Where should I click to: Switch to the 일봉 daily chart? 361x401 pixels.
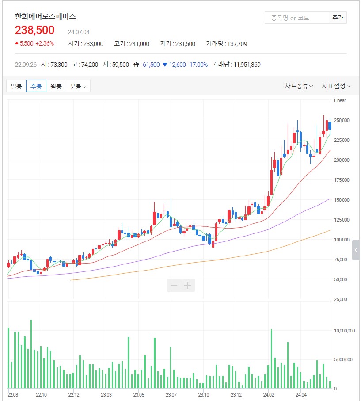16,86
